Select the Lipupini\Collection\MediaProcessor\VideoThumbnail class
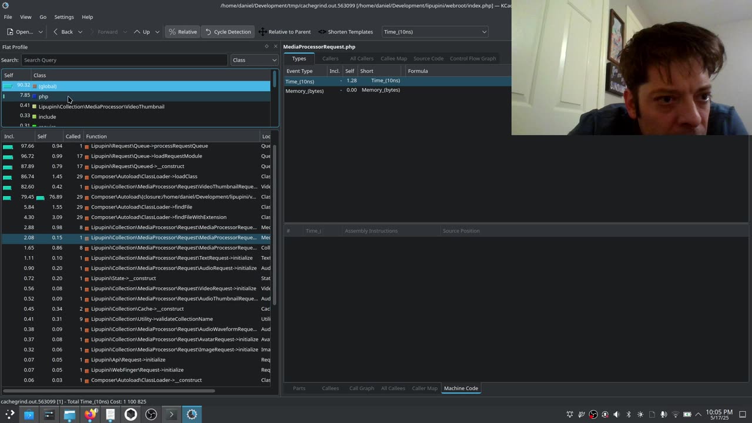The height and width of the screenshot is (423, 752). [136, 106]
